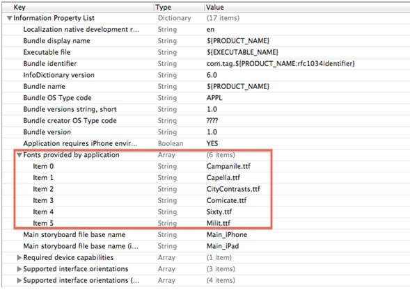Click the Type column header
The width and height of the screenshot is (410, 292).
pos(163,8)
